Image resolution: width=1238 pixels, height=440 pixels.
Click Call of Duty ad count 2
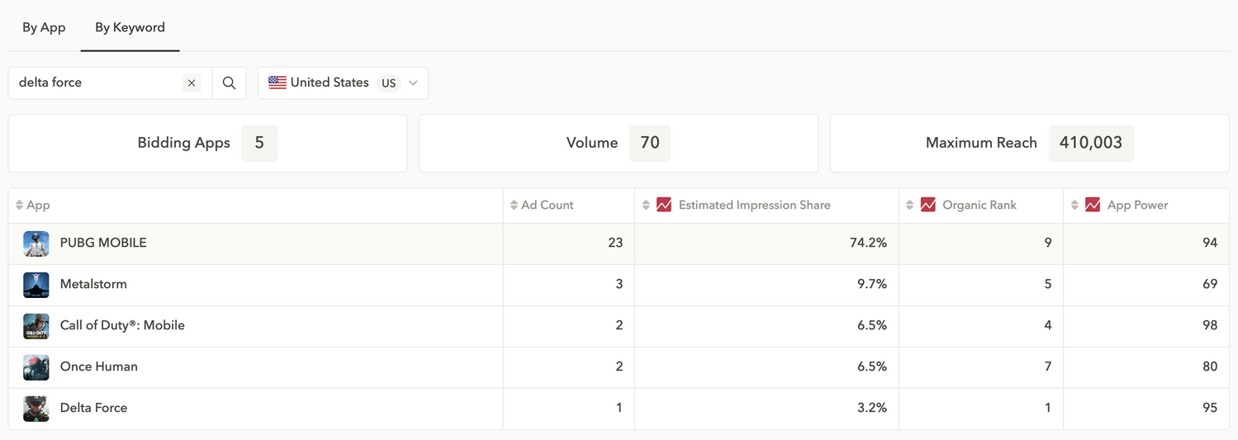click(x=619, y=325)
